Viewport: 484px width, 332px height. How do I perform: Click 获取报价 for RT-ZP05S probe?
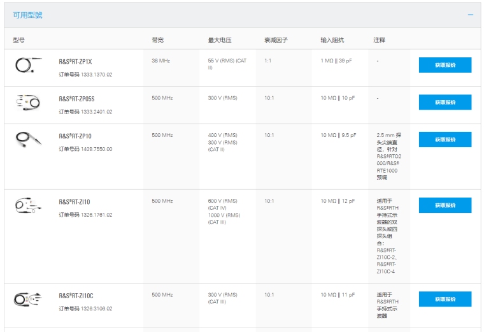[x=445, y=102]
